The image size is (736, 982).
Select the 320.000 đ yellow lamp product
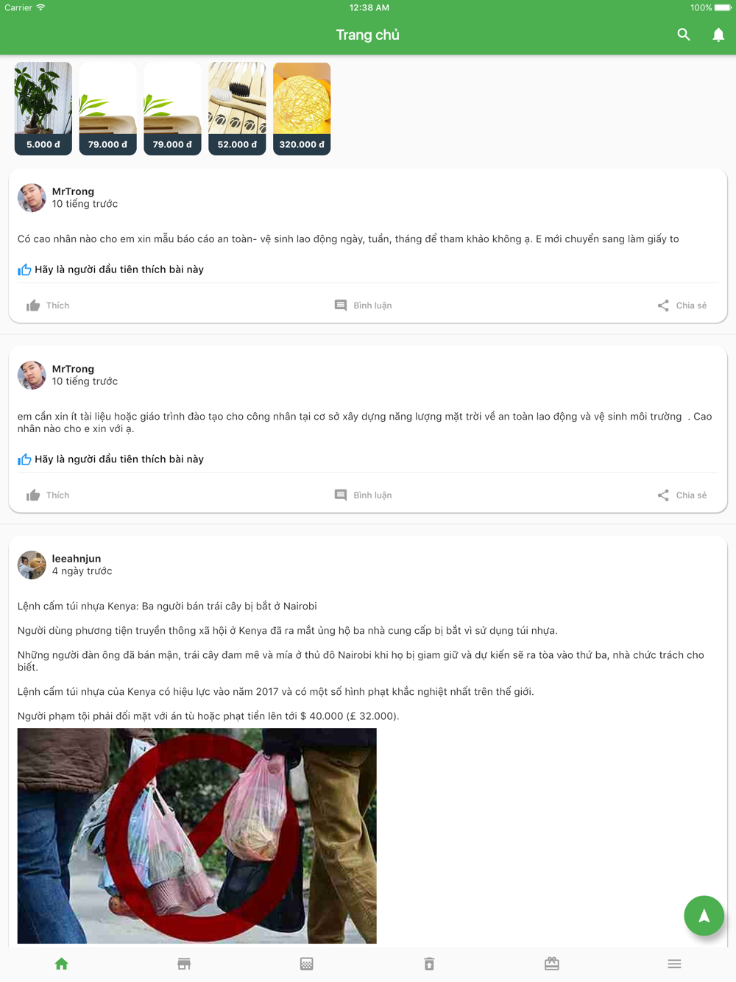302,108
